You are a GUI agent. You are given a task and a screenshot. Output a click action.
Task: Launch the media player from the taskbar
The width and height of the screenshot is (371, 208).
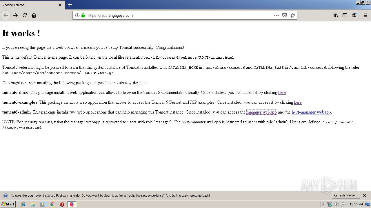pos(43,204)
